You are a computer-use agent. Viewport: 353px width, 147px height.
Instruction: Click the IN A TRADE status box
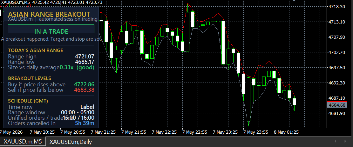pos(51,29)
